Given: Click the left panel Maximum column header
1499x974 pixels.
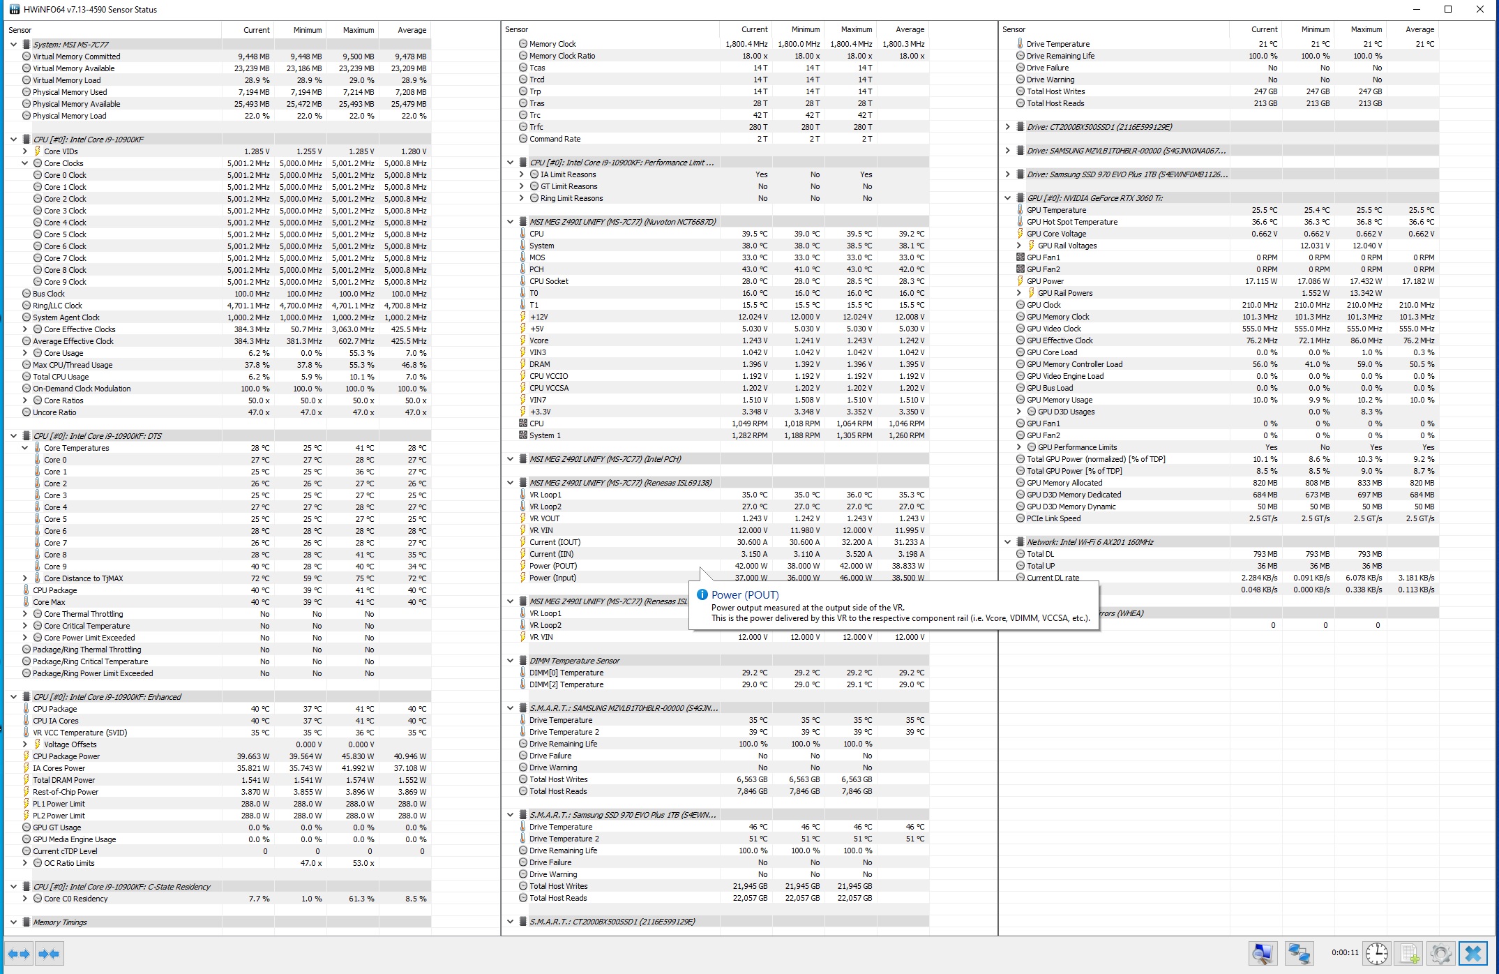Looking at the screenshot, I should [x=353, y=30].
